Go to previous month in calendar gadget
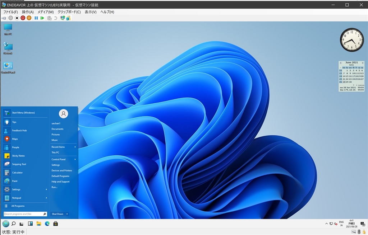 (341, 63)
